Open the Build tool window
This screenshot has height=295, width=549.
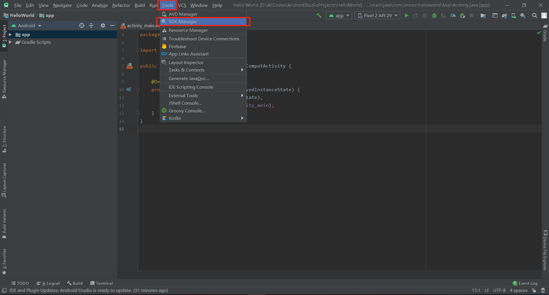[75, 283]
